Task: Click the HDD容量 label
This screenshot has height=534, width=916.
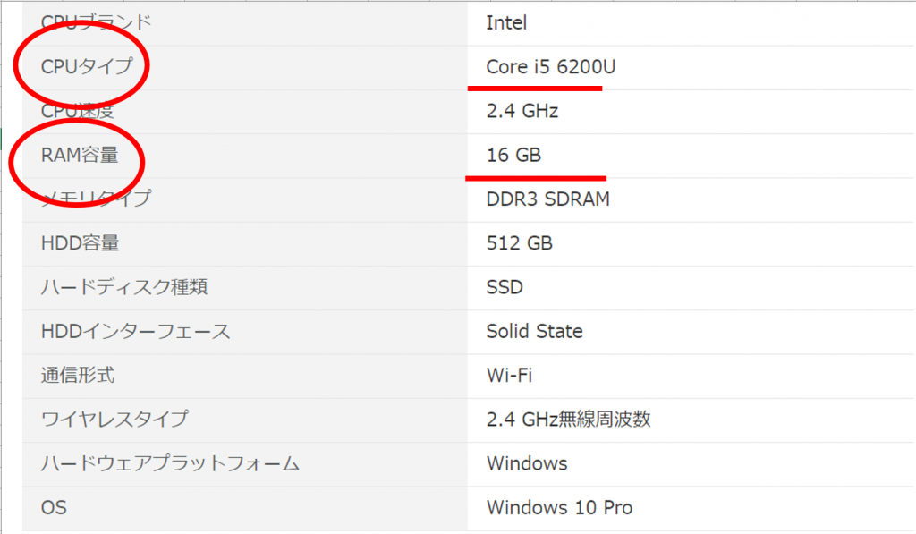Action: (x=80, y=242)
